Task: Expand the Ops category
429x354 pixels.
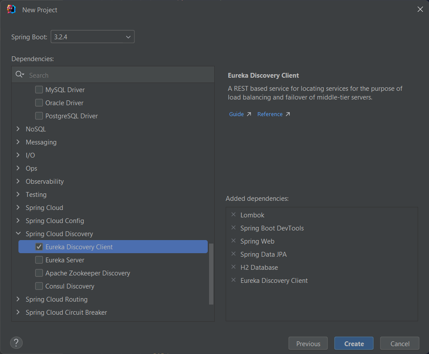Action: pos(18,168)
